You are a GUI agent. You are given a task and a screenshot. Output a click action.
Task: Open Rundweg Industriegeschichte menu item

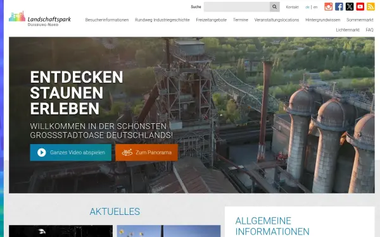162,20
